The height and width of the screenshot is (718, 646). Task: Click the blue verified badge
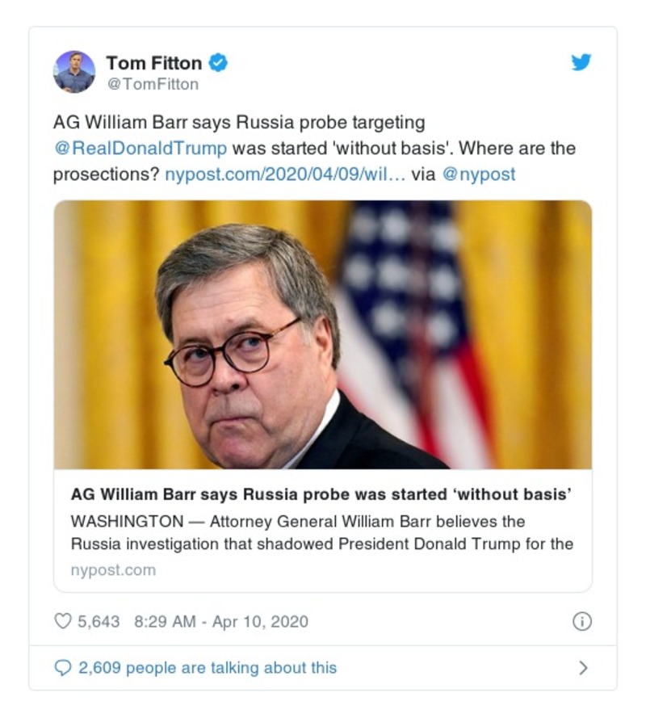(x=219, y=62)
